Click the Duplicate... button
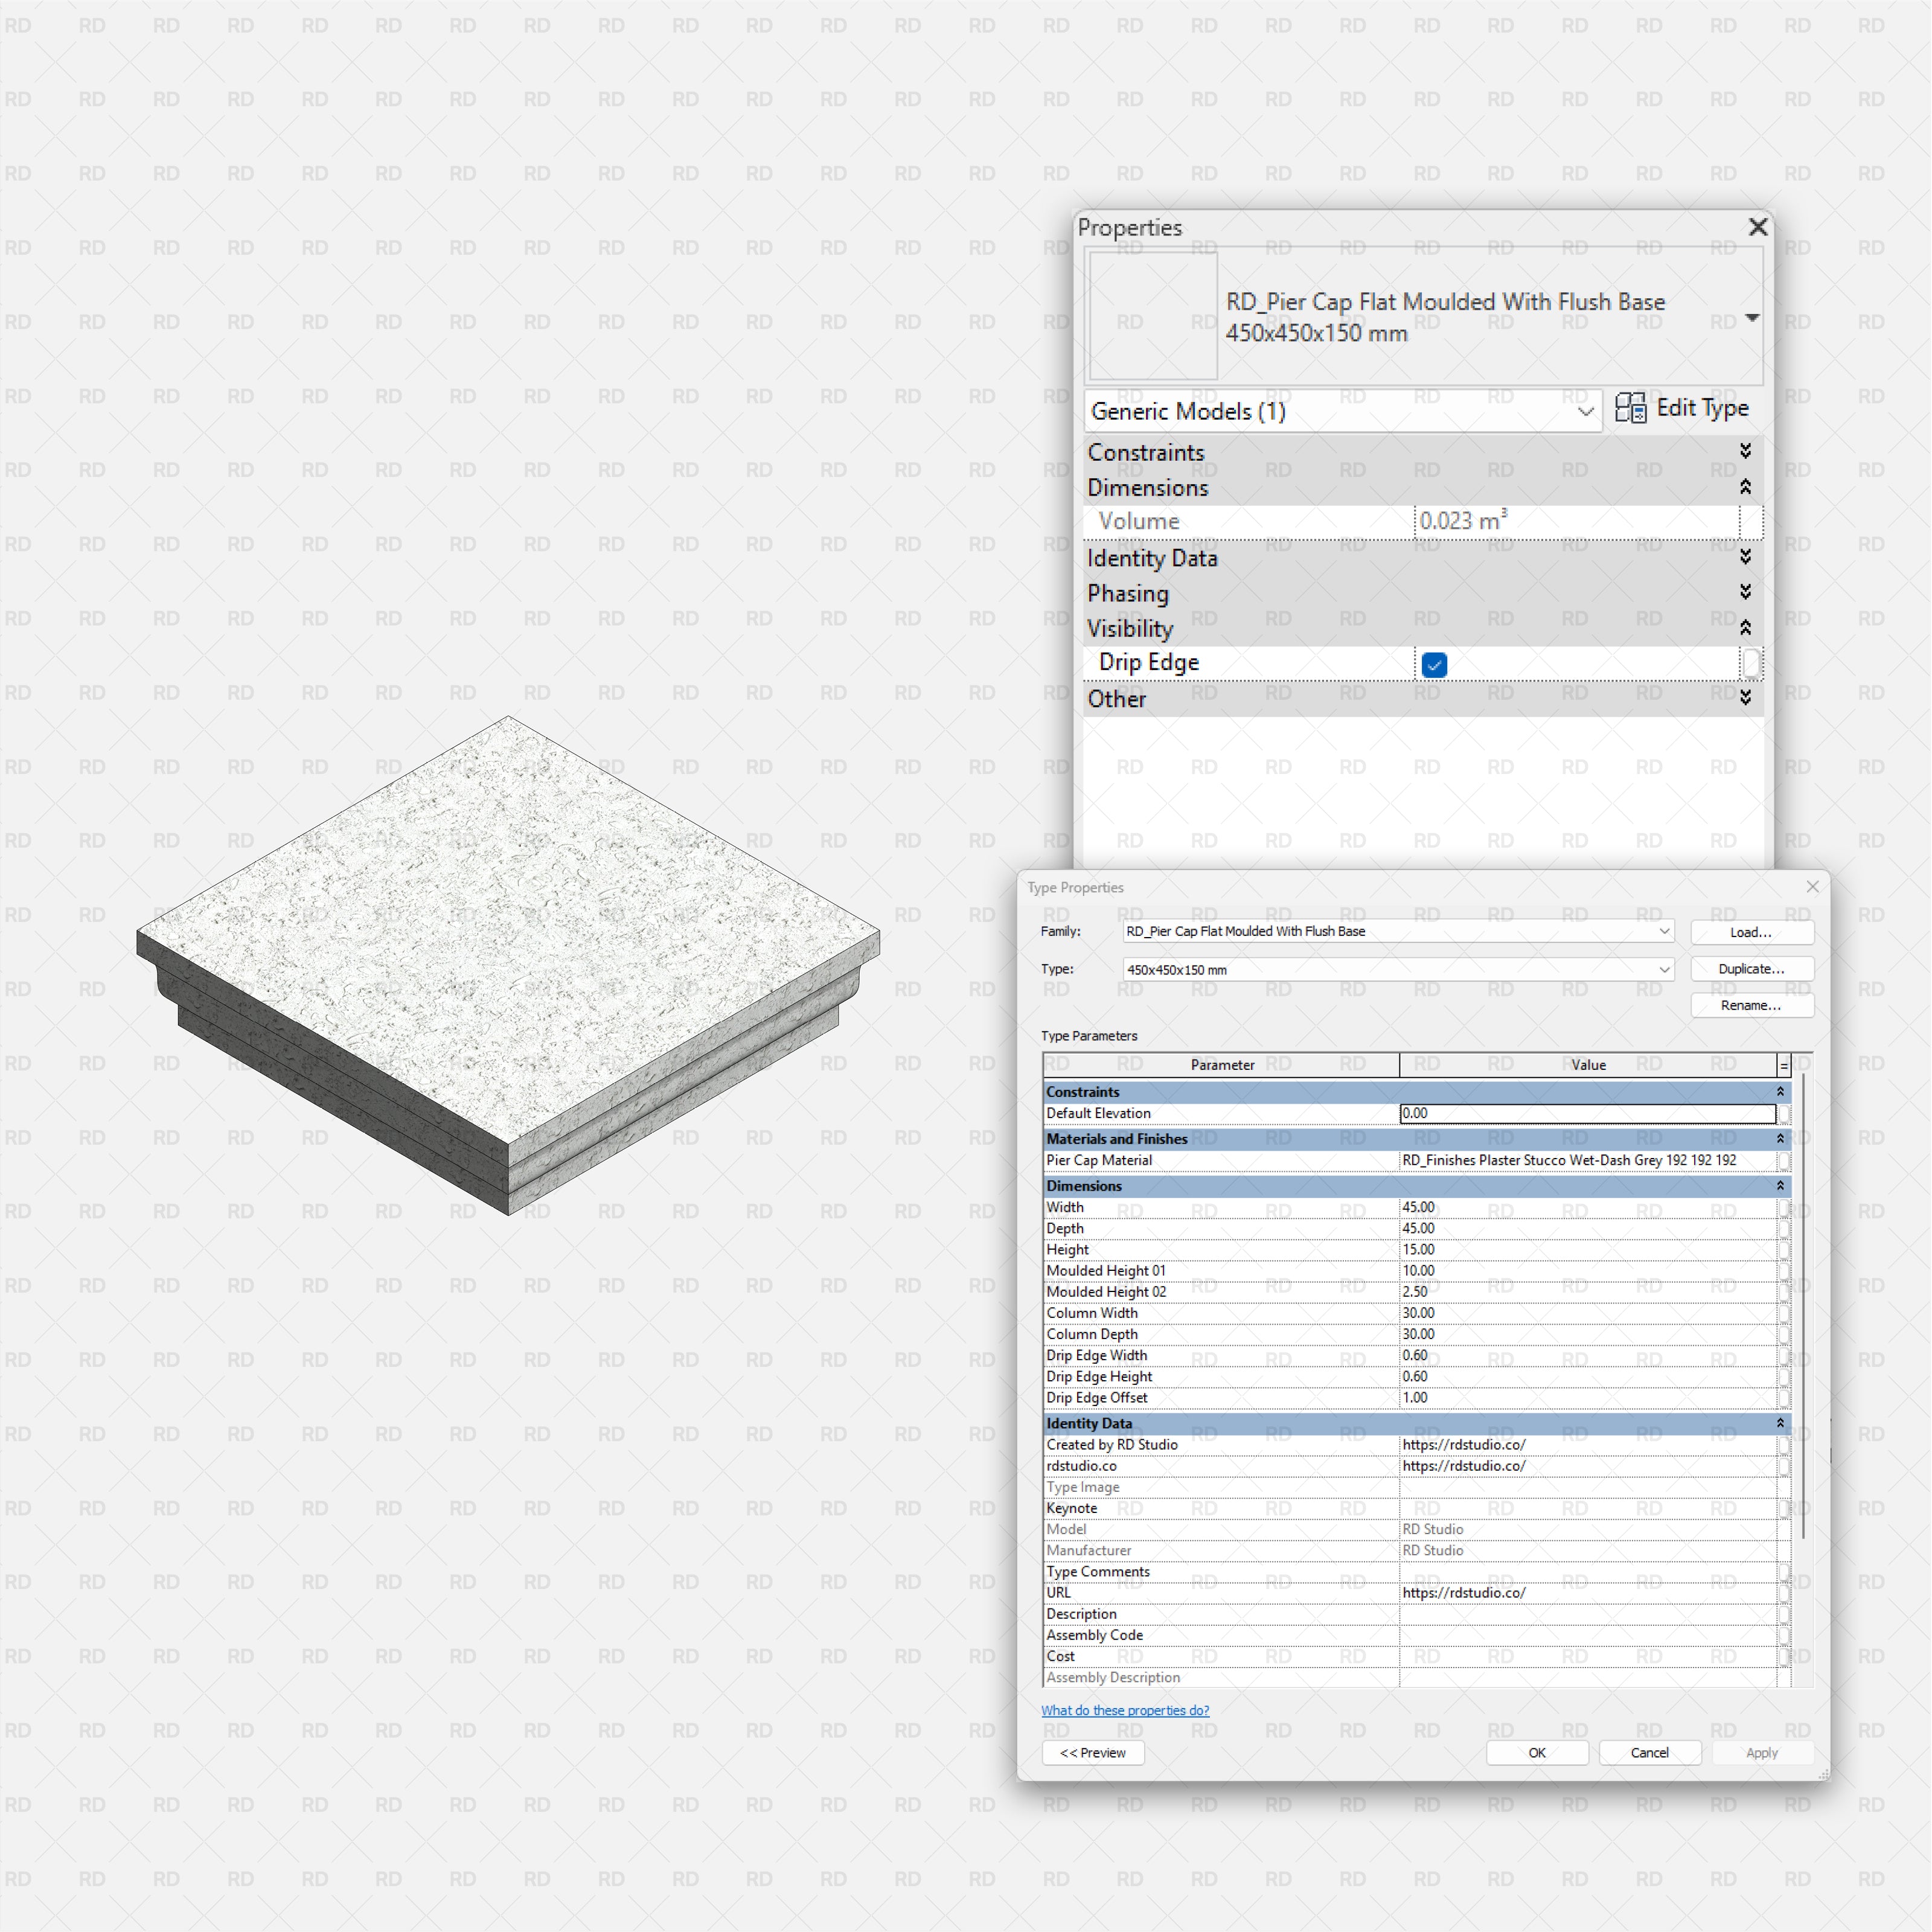The image size is (1932, 1932). pyautogui.click(x=1751, y=969)
